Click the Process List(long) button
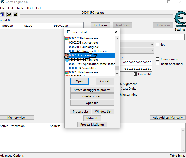This screenshot has width=186, height=158. click(x=92, y=125)
